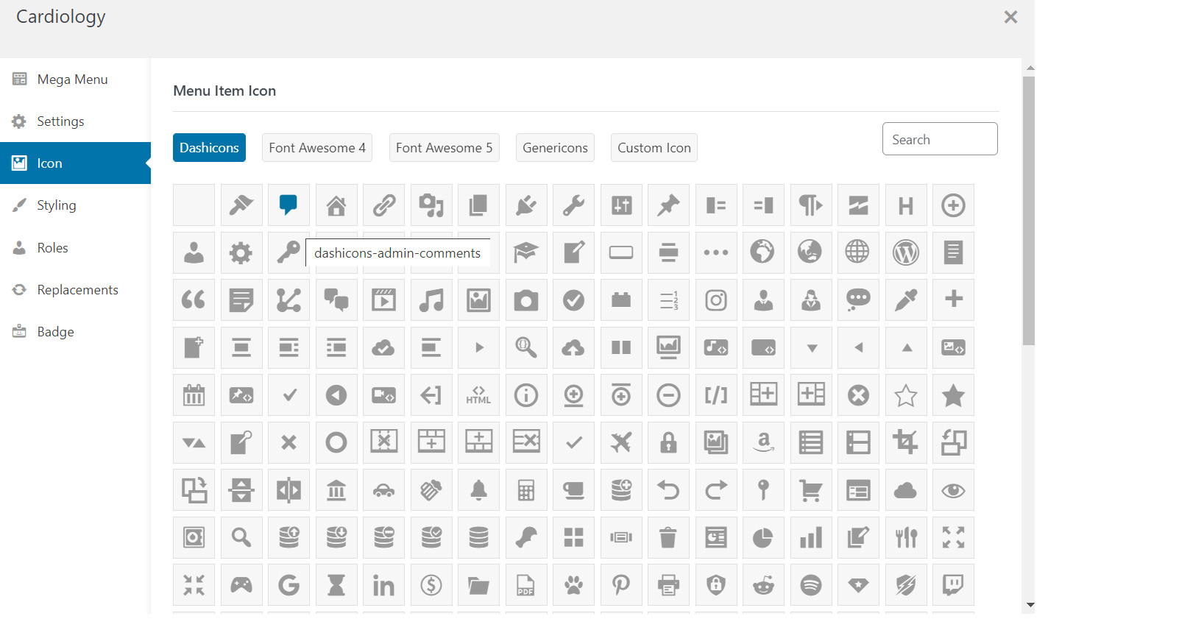
Task: Choose the bank building icon
Action: (336, 490)
